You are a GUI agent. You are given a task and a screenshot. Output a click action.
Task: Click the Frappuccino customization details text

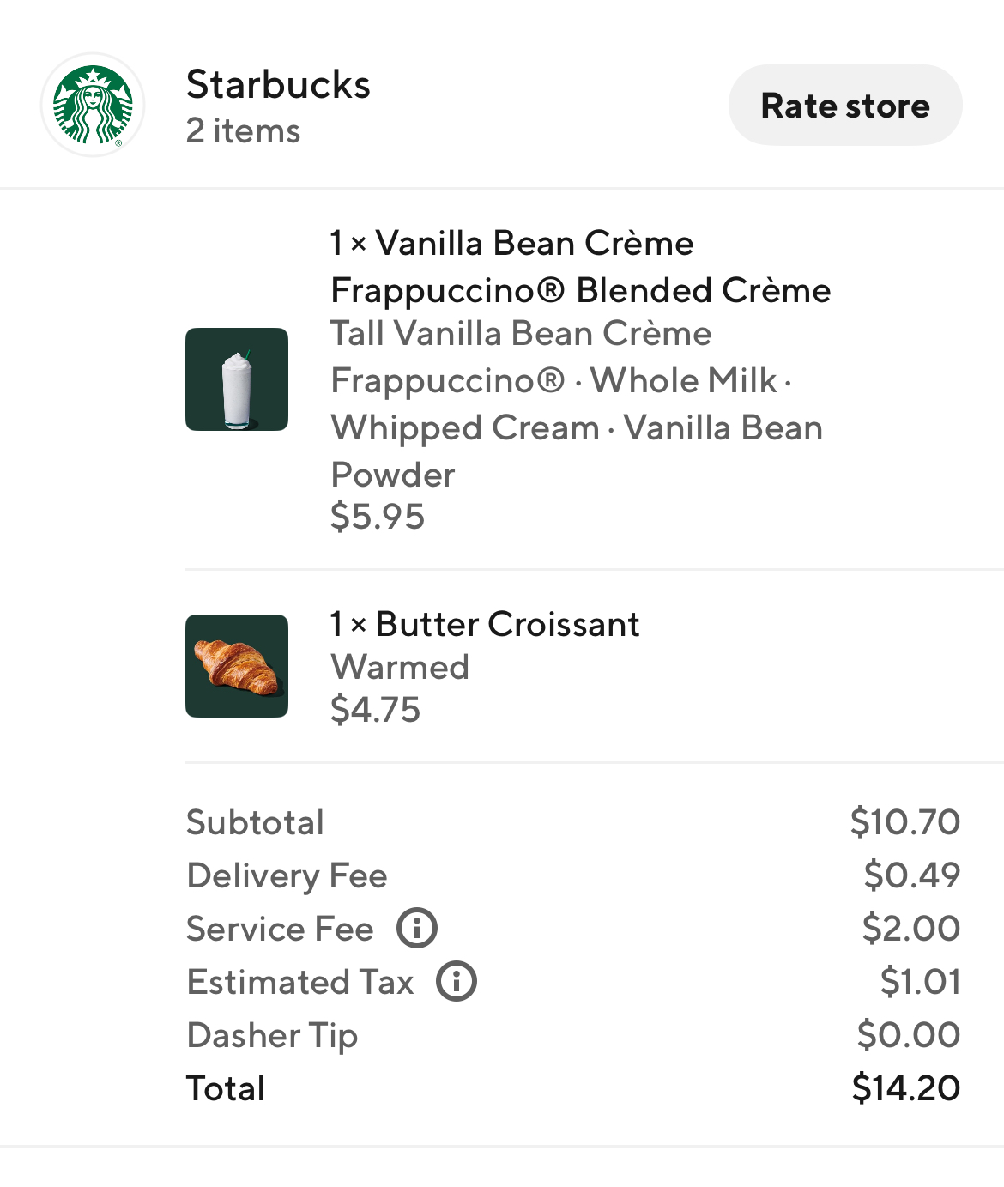point(575,403)
